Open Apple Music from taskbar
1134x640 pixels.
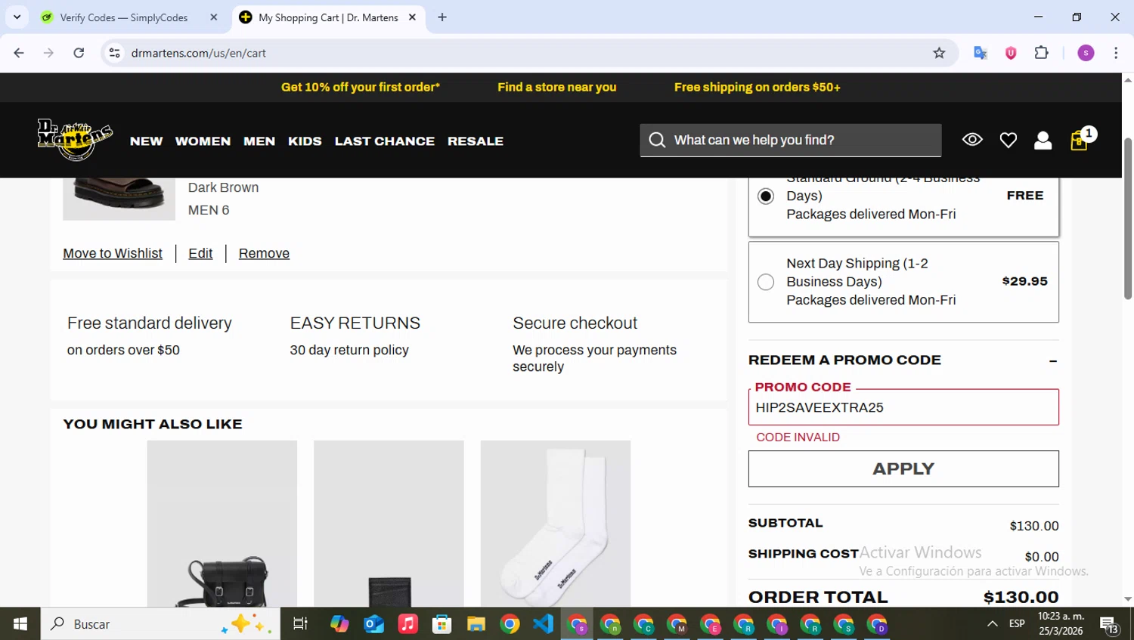(x=407, y=624)
